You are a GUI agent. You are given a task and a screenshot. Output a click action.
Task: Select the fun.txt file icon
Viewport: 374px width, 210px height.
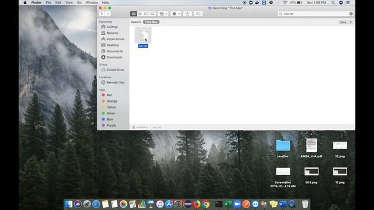point(143,35)
